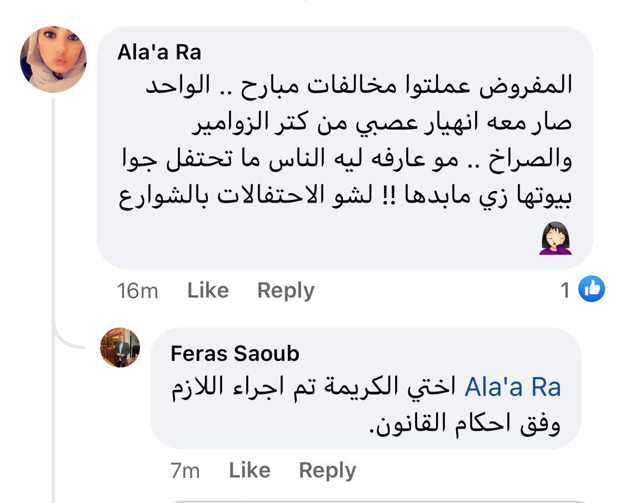Click the 16m timestamp
The width and height of the screenshot is (625, 503).
pyautogui.click(x=138, y=291)
